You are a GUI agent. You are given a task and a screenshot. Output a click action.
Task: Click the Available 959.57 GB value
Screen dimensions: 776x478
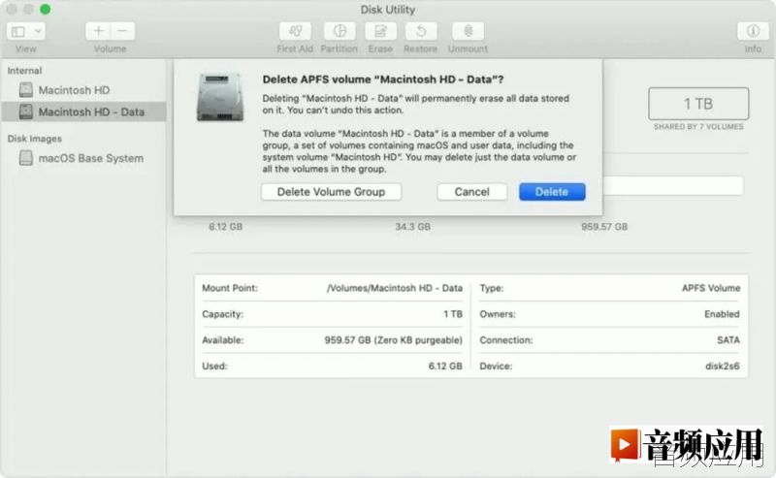[x=394, y=340]
